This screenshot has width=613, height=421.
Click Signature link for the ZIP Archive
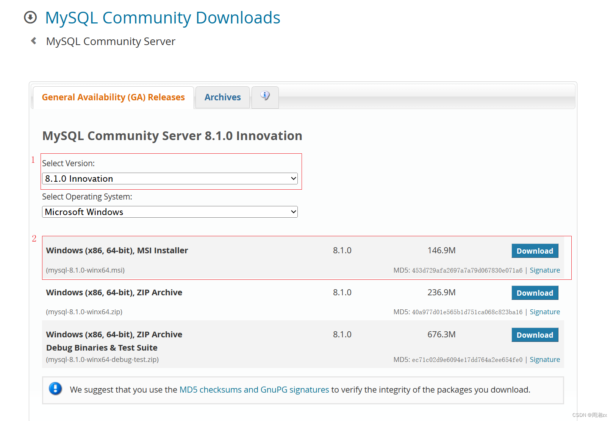coord(545,312)
